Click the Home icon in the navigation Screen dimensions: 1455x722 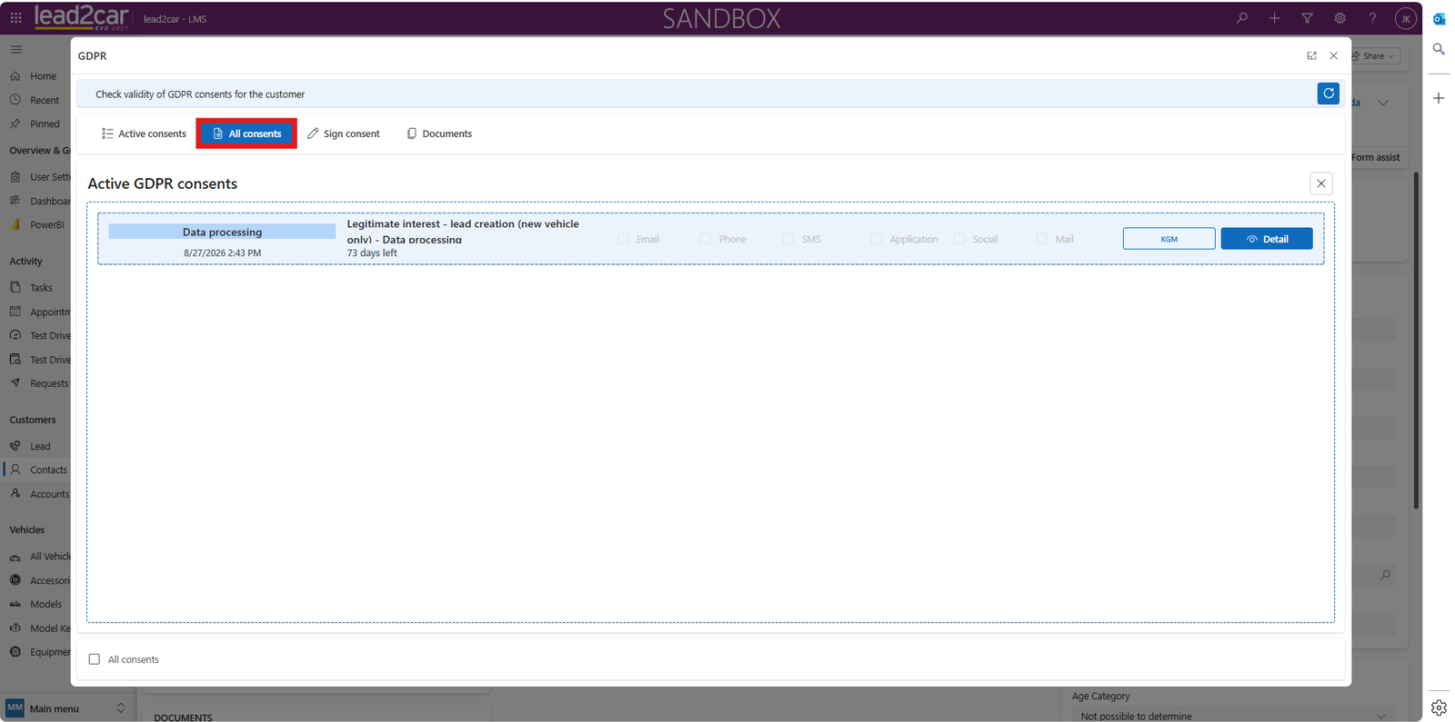pyautogui.click(x=15, y=76)
